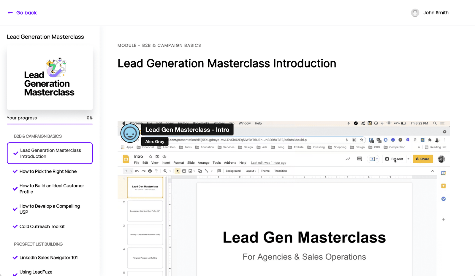Select slide 3 thumbnail in the filmstrip
Image resolution: width=475 pixels, height=276 pixels.
click(x=145, y=234)
